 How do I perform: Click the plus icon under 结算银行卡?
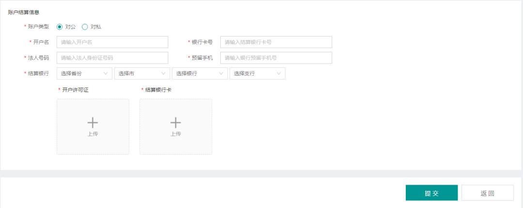(x=176, y=123)
